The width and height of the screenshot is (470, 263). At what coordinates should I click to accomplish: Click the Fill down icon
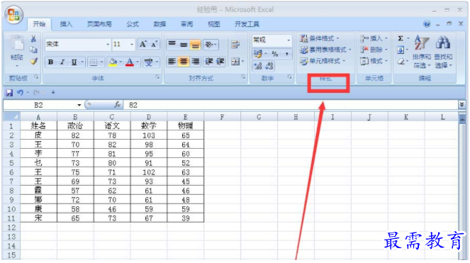401,50
